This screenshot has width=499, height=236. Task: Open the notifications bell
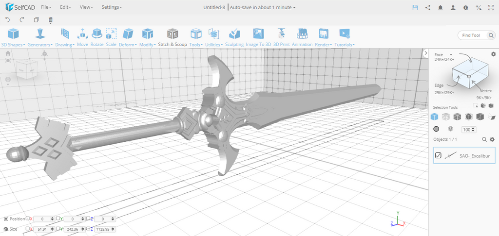pyautogui.click(x=441, y=8)
